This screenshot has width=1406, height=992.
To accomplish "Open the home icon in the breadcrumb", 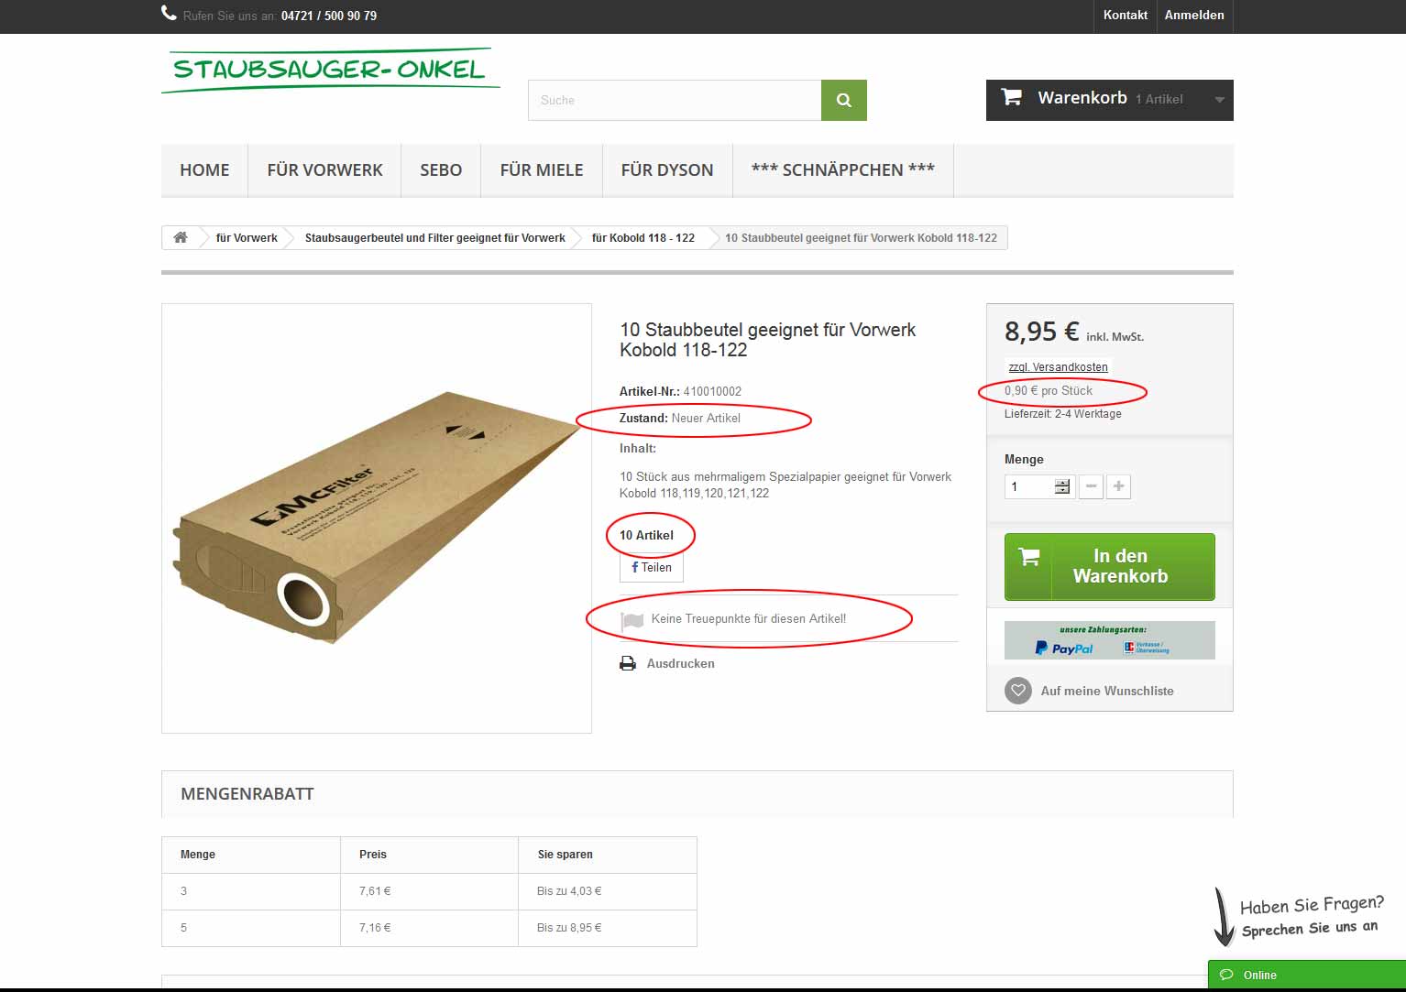I will (x=181, y=237).
